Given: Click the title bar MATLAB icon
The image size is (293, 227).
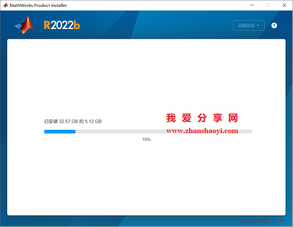Looking at the screenshot, I should click(6, 5).
